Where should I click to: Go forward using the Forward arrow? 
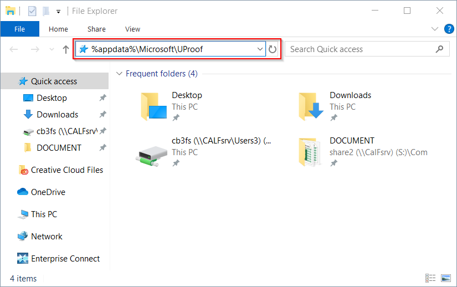coord(35,49)
